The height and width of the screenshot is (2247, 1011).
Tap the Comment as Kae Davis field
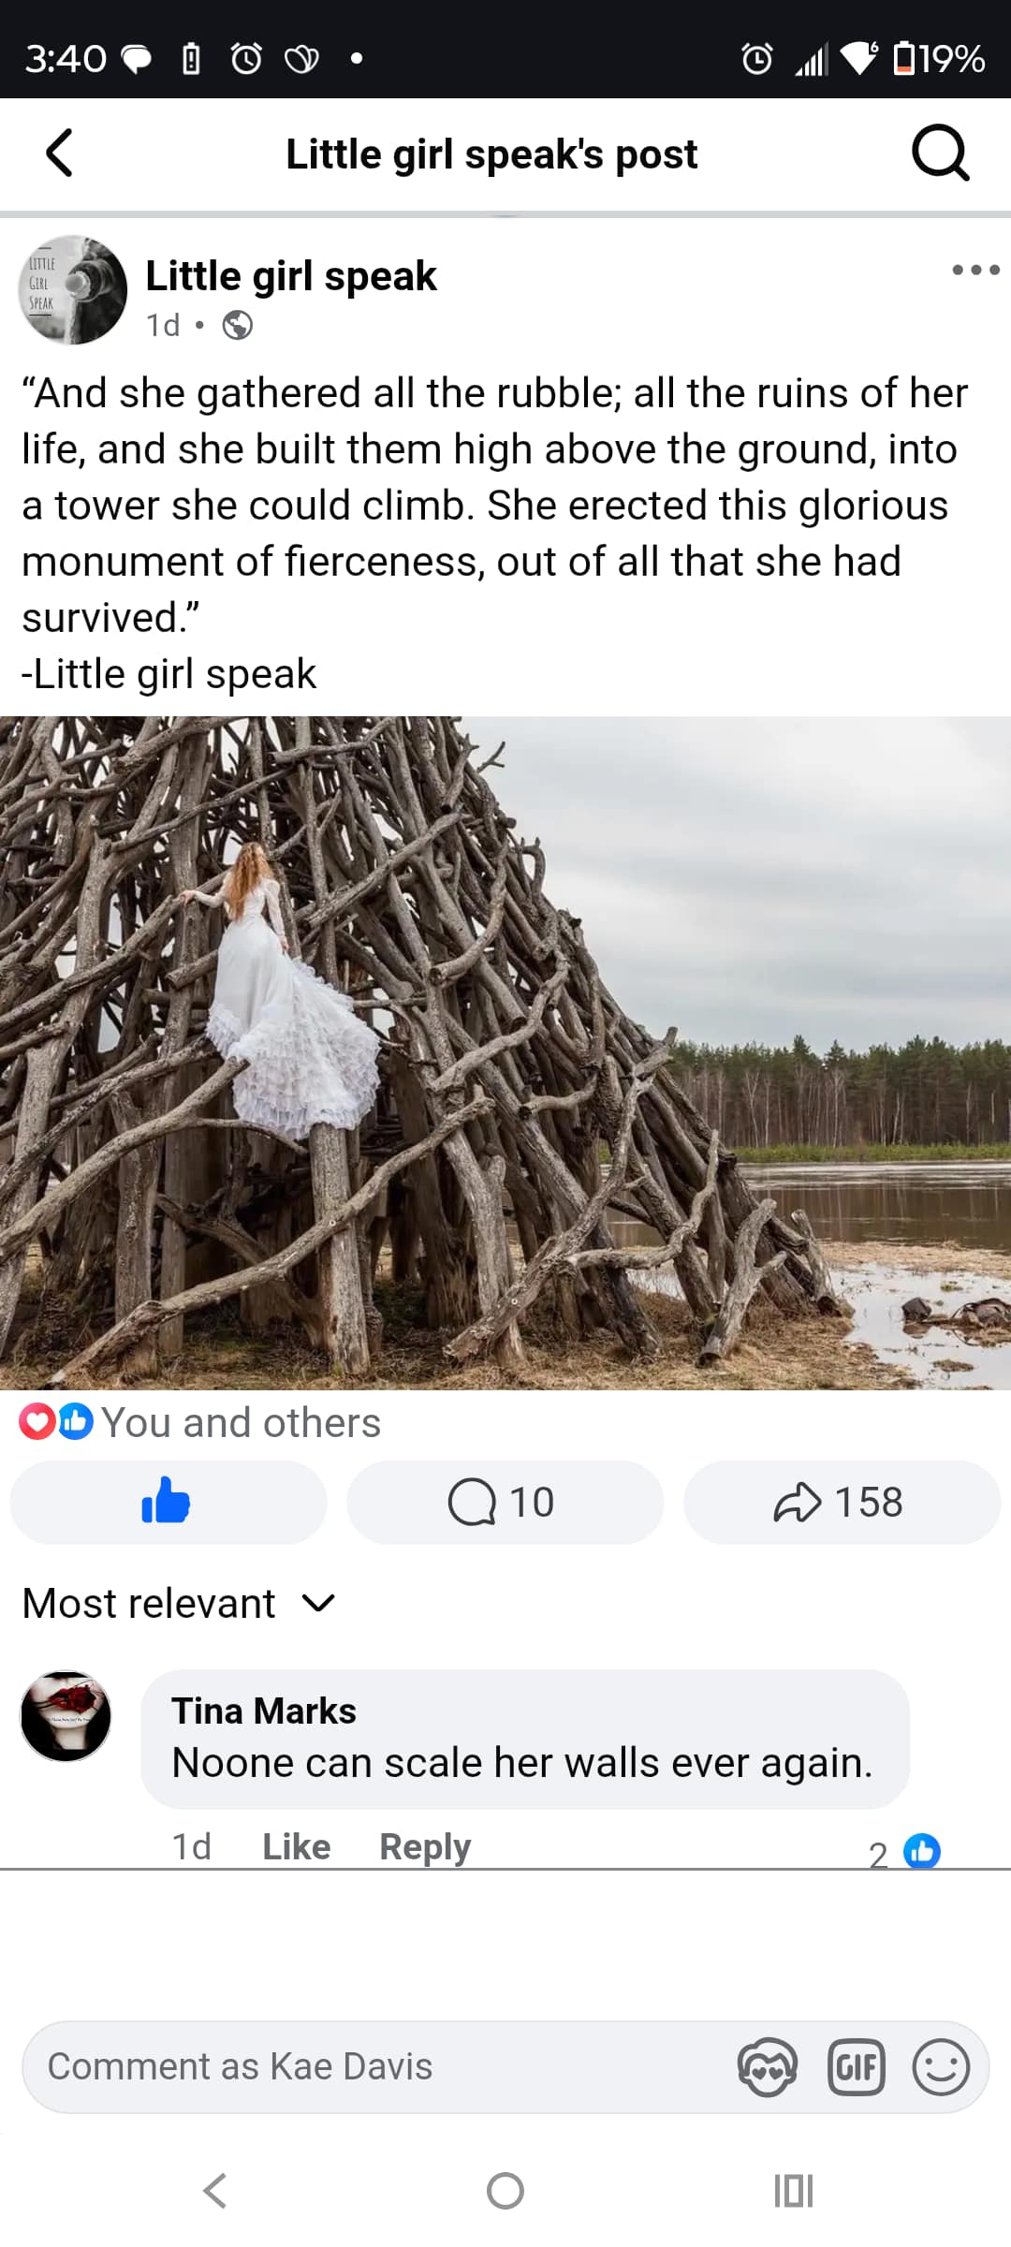tap(374, 2066)
